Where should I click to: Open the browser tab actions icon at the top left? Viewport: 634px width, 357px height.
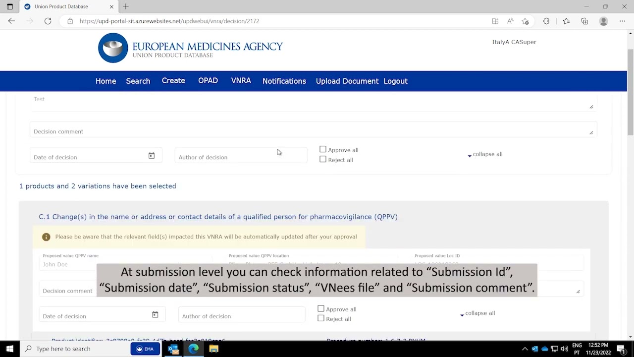[x=9, y=6]
